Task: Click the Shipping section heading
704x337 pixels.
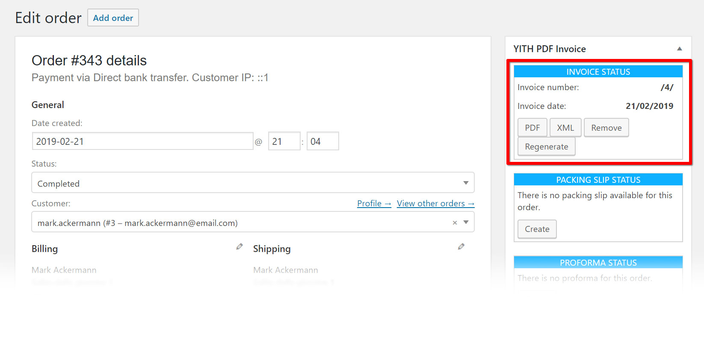Action: tap(272, 249)
